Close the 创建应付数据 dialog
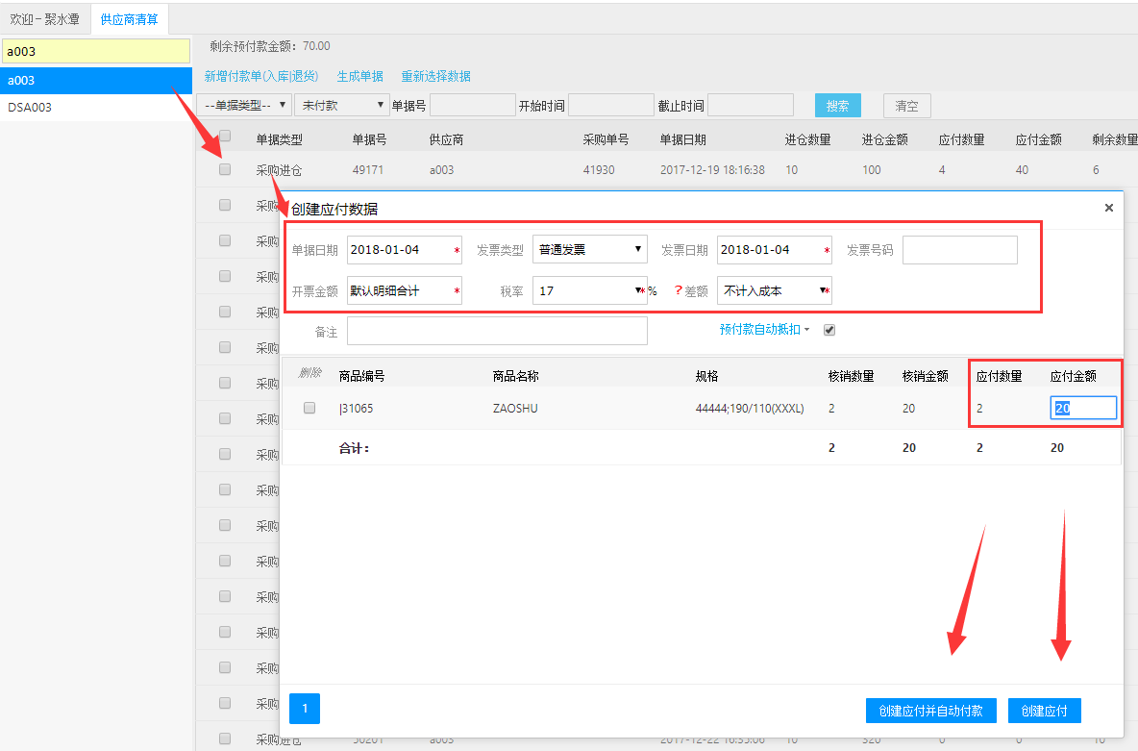Screen dimensions: 1138x751 tap(1108, 209)
